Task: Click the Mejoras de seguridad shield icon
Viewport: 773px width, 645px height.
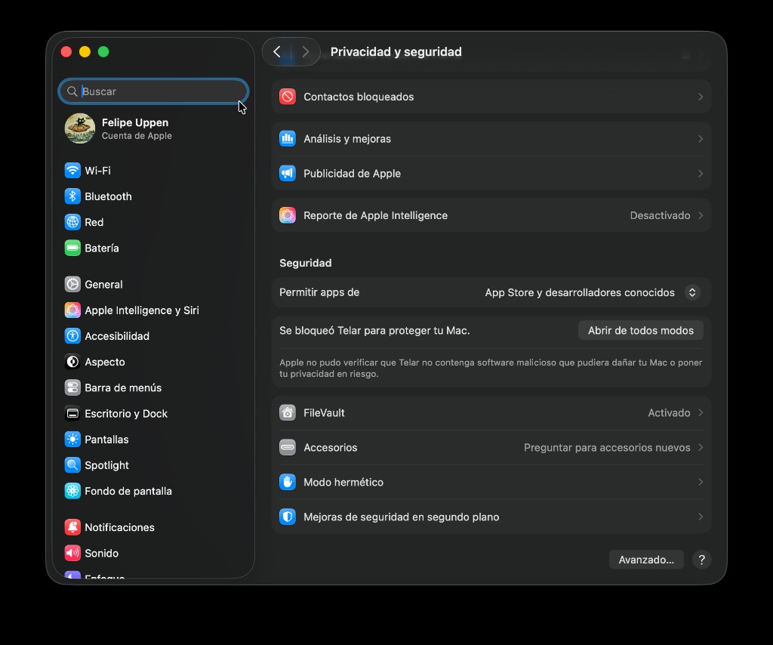Action: click(x=288, y=517)
